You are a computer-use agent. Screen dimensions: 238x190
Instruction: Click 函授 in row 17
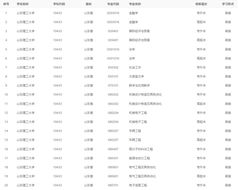[228, 158]
